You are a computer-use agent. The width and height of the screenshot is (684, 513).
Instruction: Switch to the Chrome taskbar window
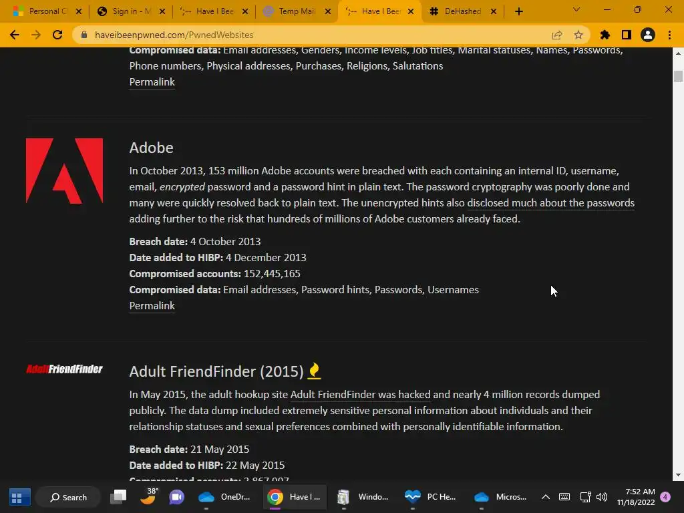[x=295, y=497]
